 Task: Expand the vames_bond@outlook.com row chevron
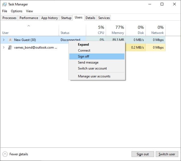[x=4, y=47]
